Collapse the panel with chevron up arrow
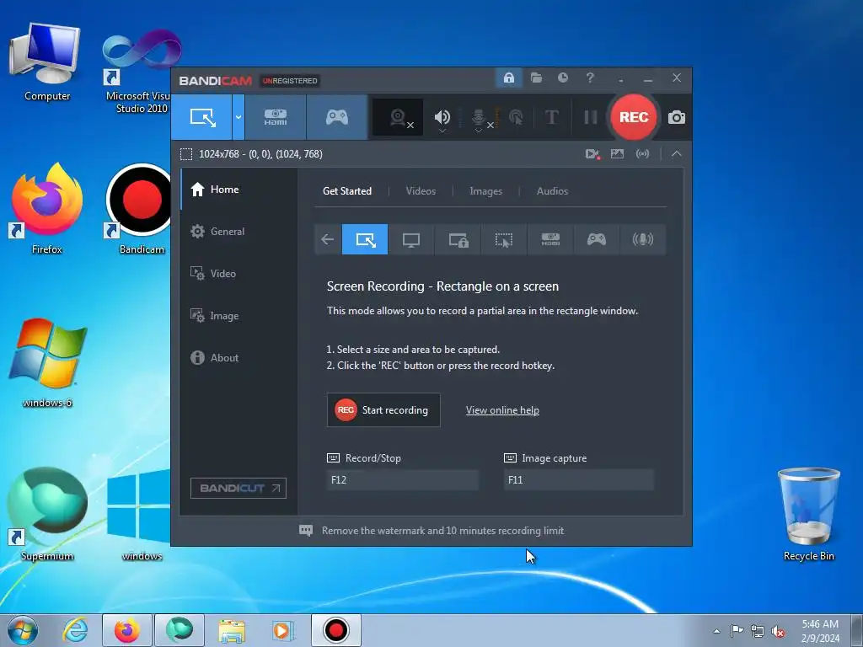Screen dimensions: 863x647 click(x=677, y=154)
